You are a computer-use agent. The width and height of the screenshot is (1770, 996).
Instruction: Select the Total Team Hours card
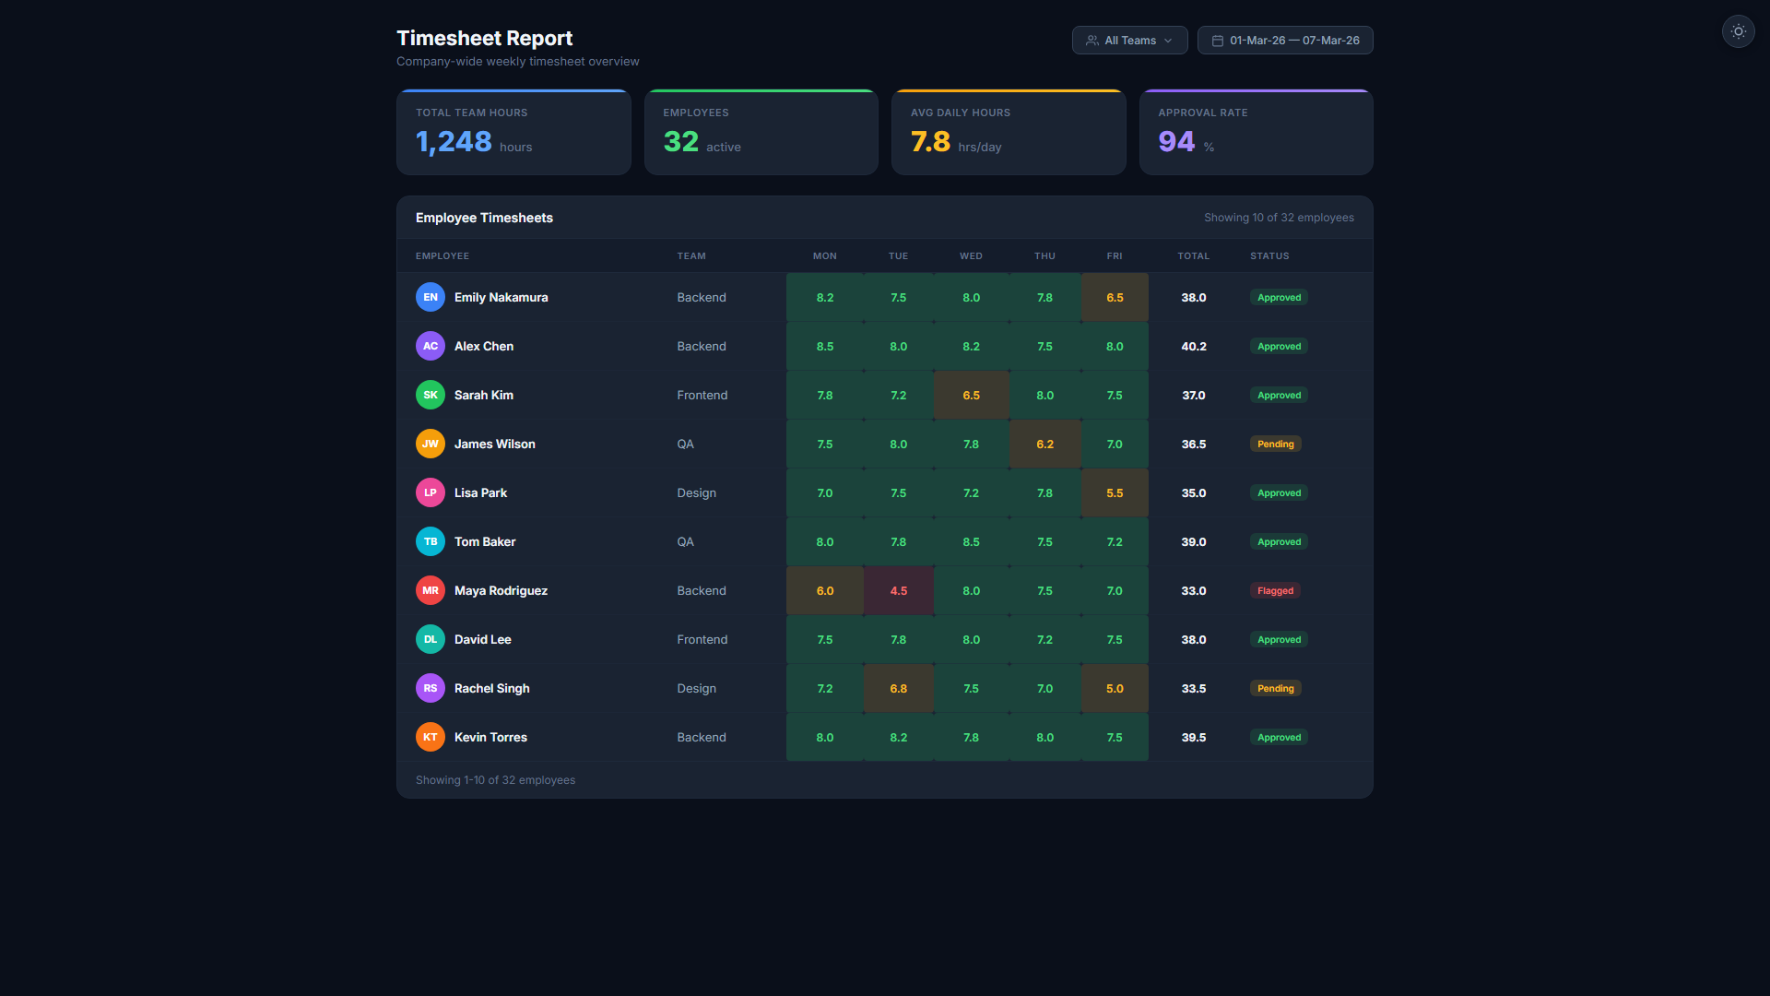(513, 132)
